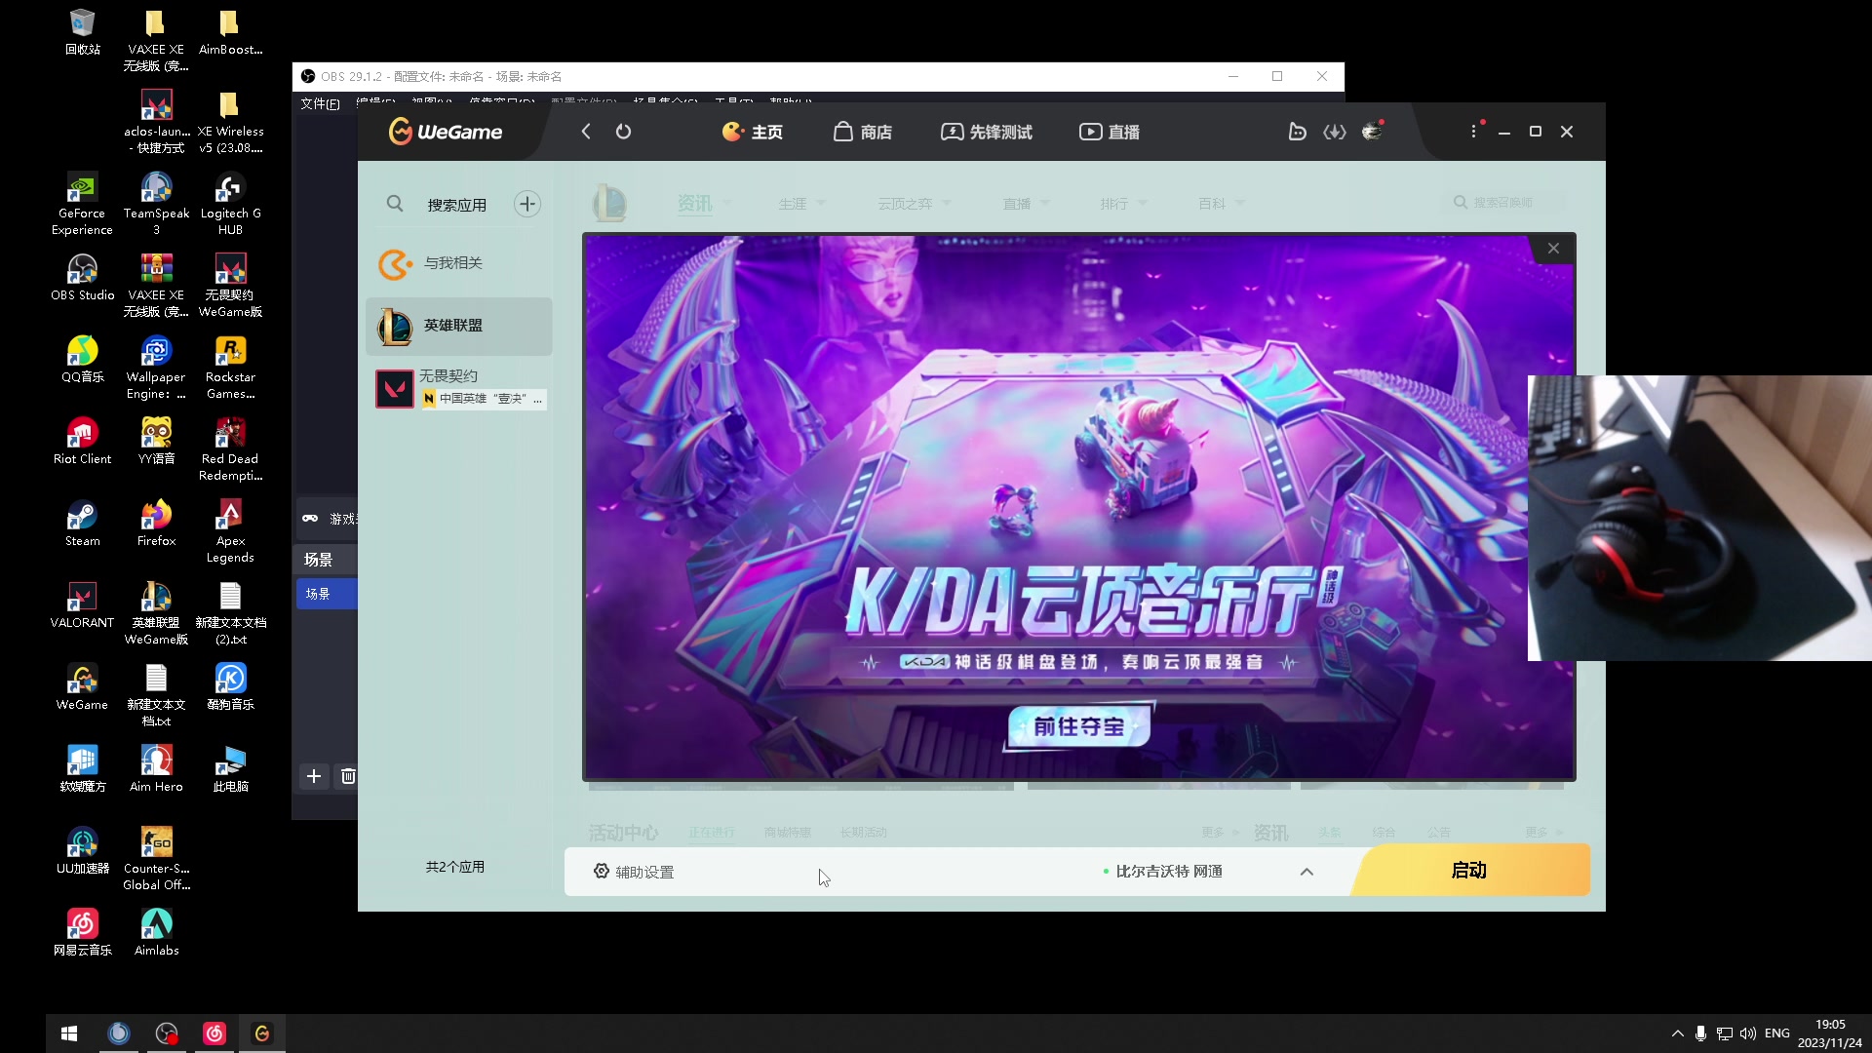Select 无畏契约 in the app list
Viewport: 1872px width, 1053px height.
click(x=458, y=388)
